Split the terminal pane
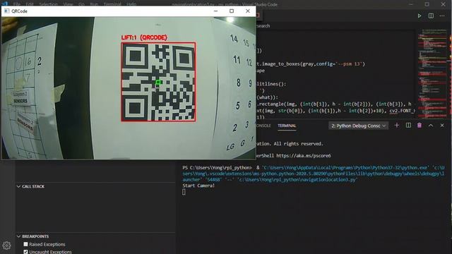Image resolution: width=452 pixels, height=254 pixels. click(x=408, y=126)
